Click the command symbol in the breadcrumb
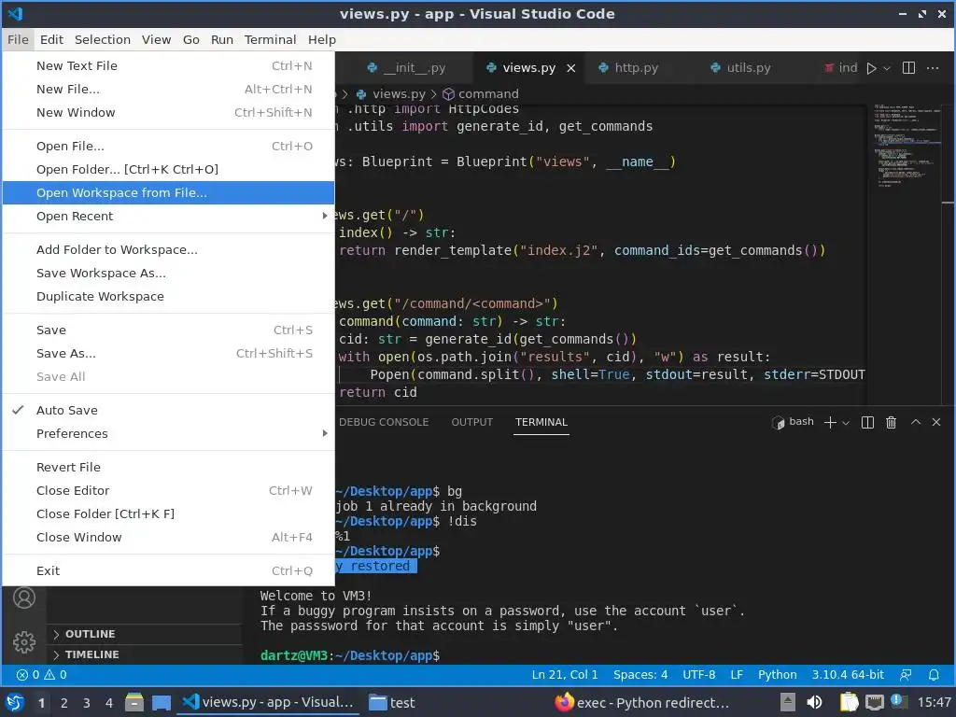Viewport: 956px width, 717px height. click(481, 94)
